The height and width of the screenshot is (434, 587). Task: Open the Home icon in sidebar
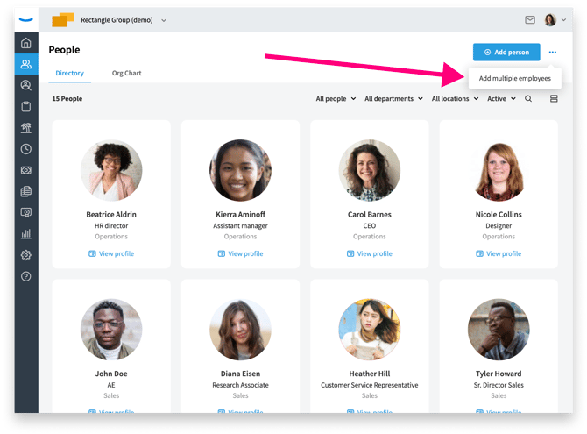click(x=25, y=43)
